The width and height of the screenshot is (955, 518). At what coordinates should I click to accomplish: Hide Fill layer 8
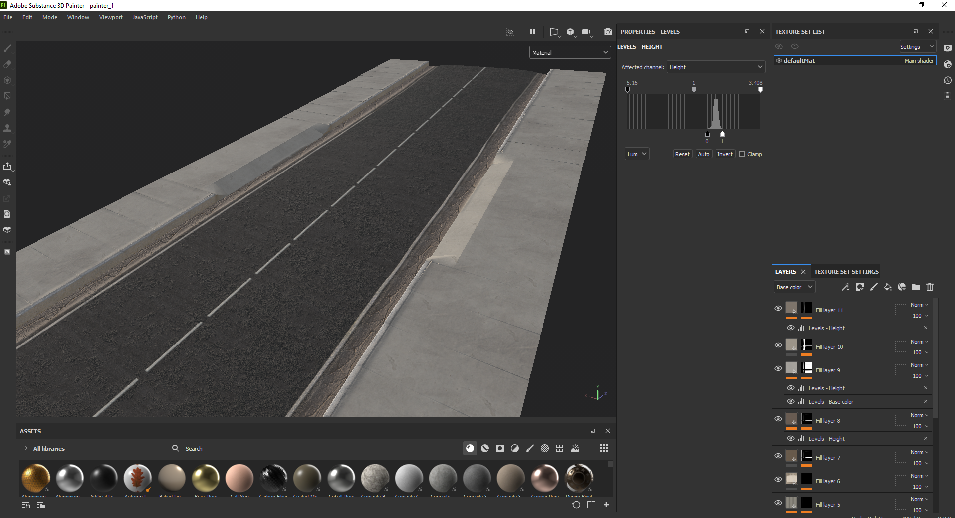778,419
